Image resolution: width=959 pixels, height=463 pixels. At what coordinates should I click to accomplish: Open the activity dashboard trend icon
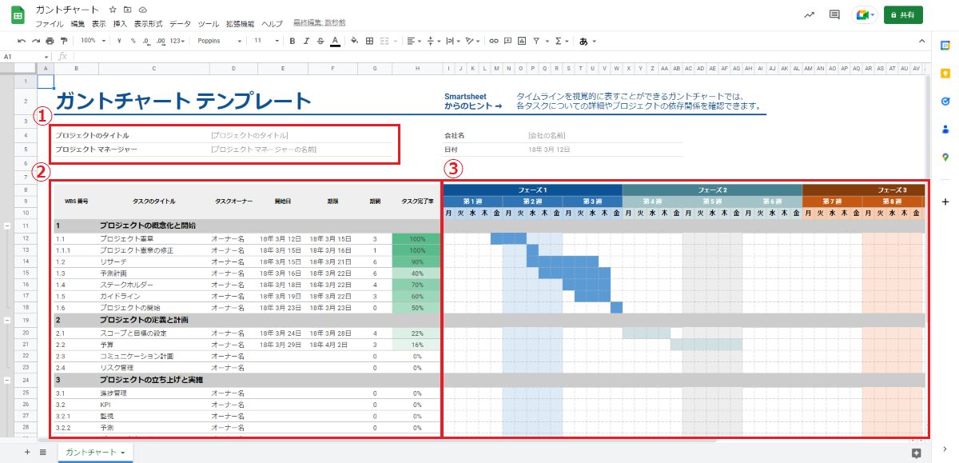point(810,14)
